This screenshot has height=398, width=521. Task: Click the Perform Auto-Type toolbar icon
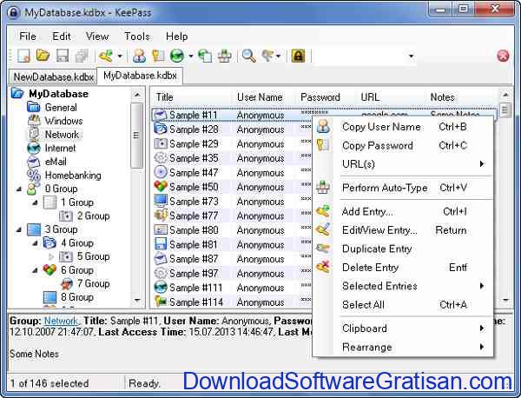[x=224, y=56]
